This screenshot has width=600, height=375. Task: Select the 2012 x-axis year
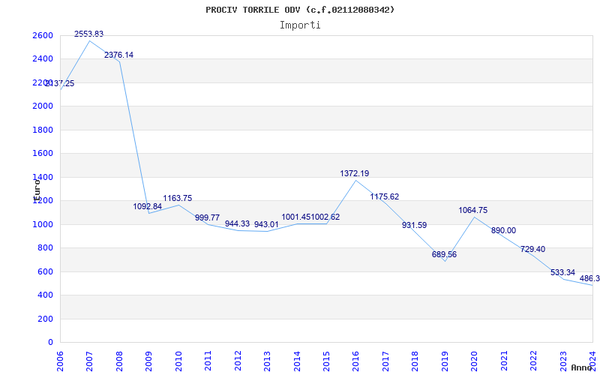pyautogui.click(x=237, y=361)
